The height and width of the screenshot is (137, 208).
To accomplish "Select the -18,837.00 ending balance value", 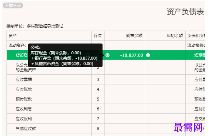I will click(x=131, y=55).
